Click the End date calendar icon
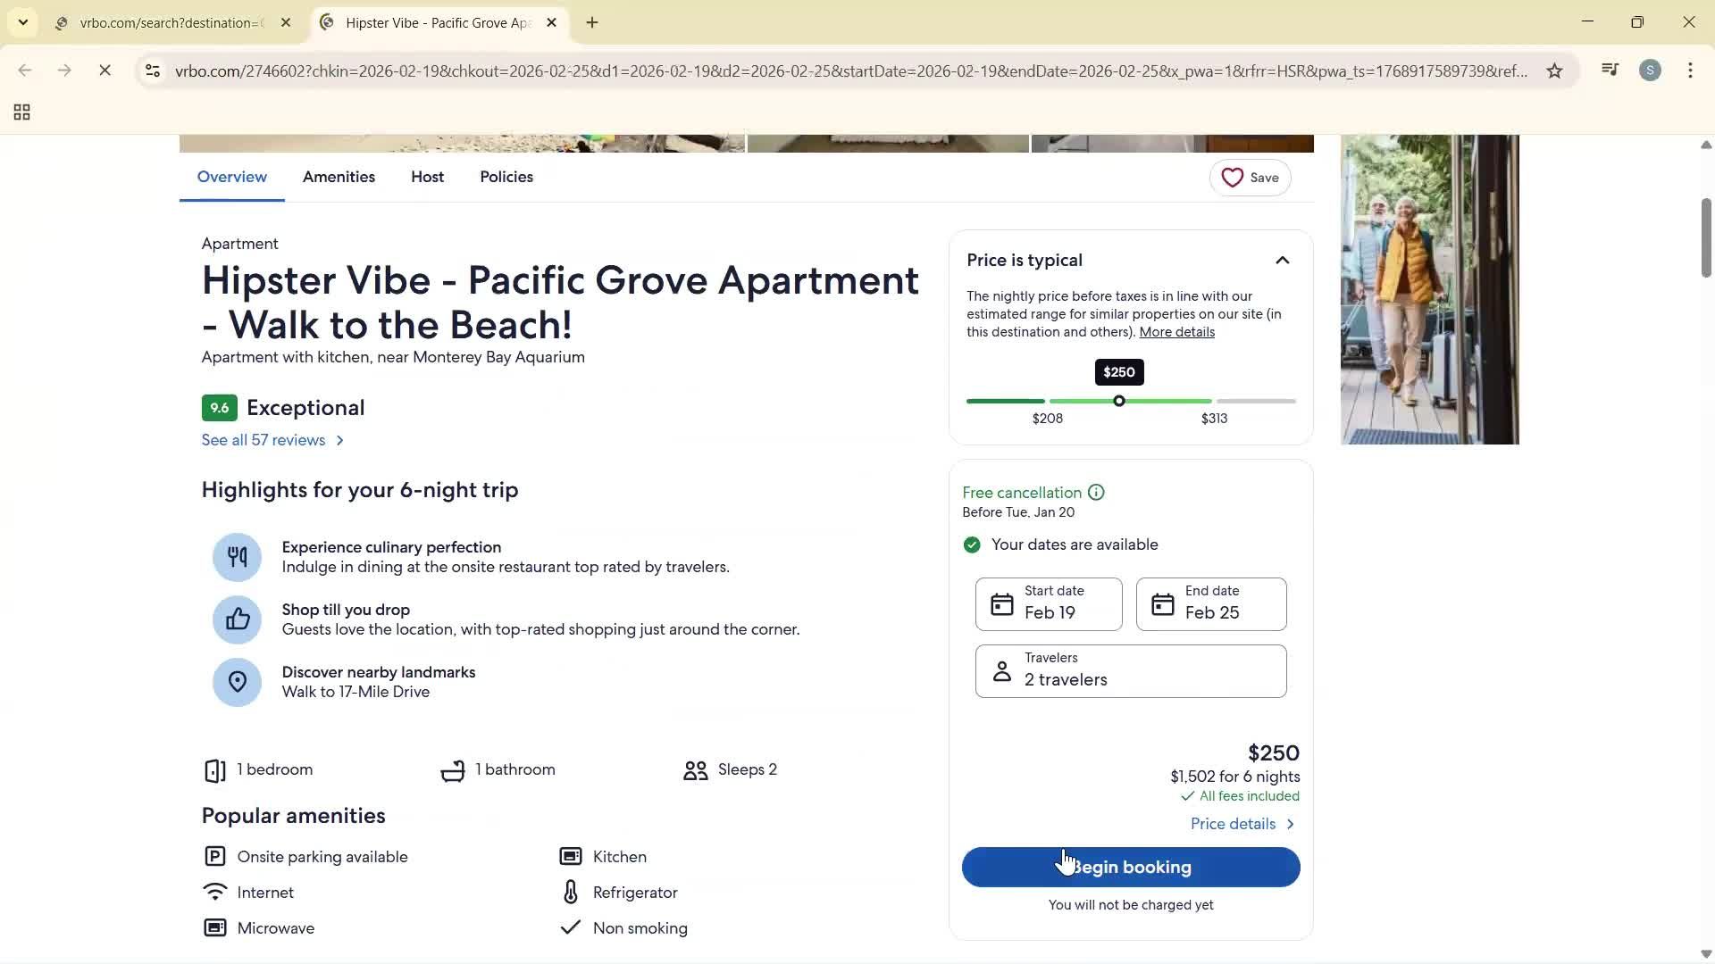Image resolution: width=1715 pixels, height=964 pixels. coord(1162,603)
